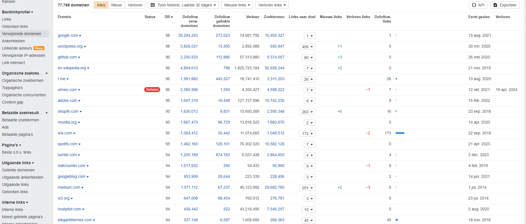Click the dofollow bar for elegantthemes.com

coord(397,220)
